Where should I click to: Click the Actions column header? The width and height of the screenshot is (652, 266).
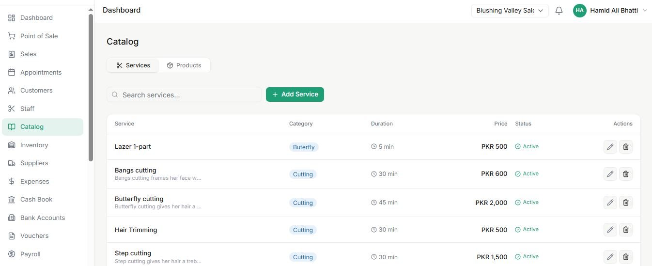(623, 124)
